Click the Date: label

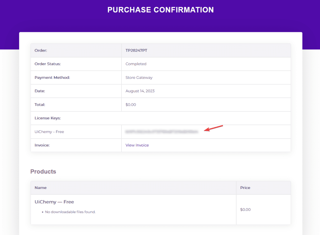coord(40,91)
